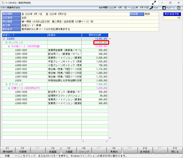
Task: Select row L0007-0003
Action: click(55, 77)
